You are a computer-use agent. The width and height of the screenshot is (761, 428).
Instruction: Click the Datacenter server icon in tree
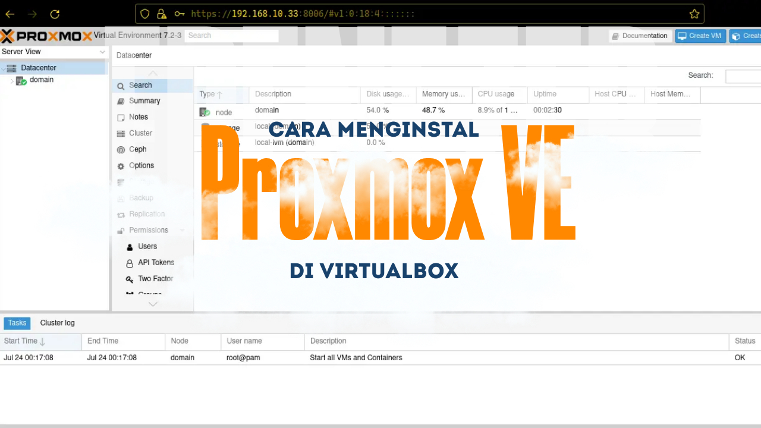12,68
